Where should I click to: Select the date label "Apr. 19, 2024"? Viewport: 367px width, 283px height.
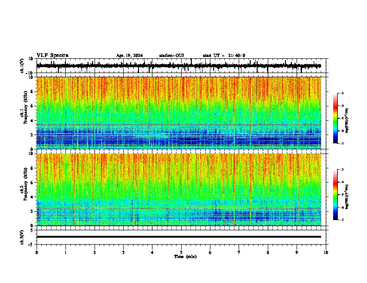[x=129, y=55]
